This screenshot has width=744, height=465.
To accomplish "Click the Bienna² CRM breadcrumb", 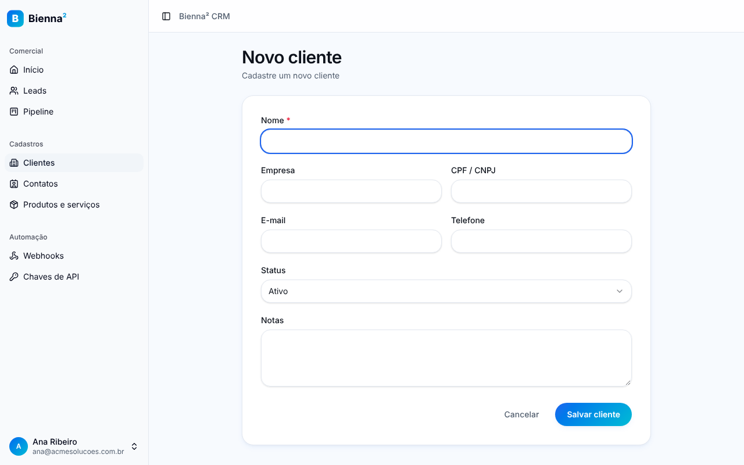I will (205, 16).
